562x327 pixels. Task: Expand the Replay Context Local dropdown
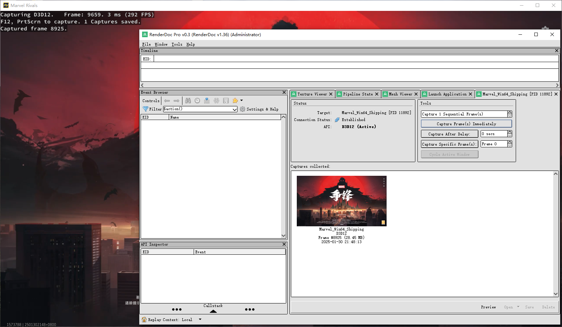200,319
